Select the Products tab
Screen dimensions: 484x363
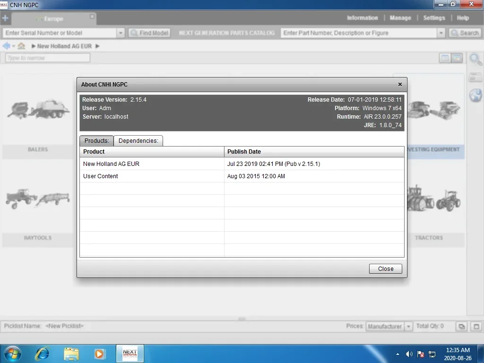click(x=96, y=141)
